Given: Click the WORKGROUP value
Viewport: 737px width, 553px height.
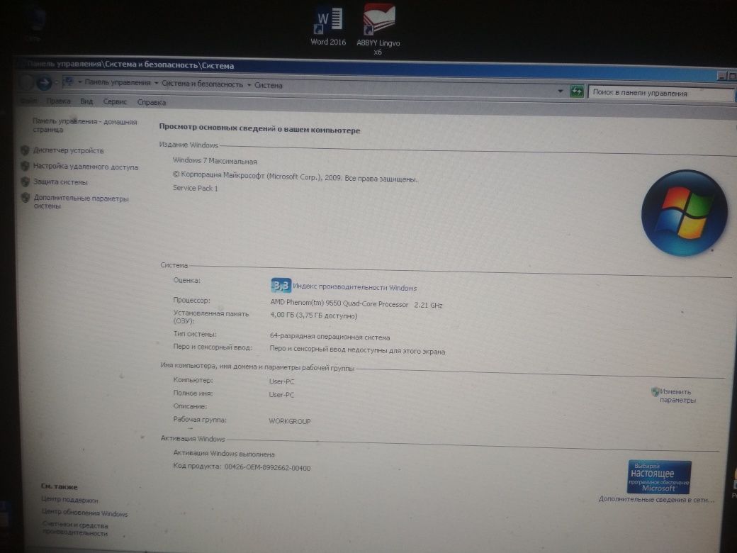Looking at the screenshot, I should click(290, 421).
